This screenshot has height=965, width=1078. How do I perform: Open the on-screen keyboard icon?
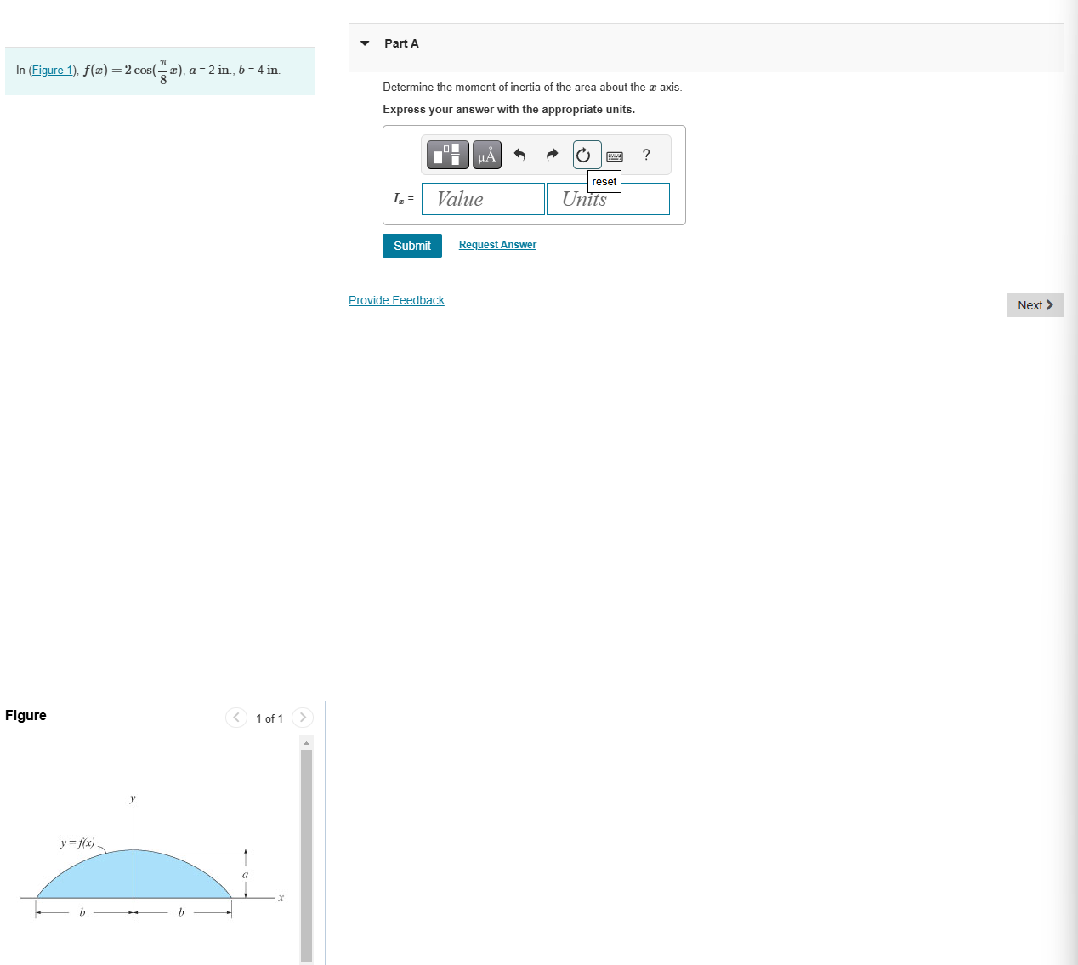pyautogui.click(x=615, y=155)
